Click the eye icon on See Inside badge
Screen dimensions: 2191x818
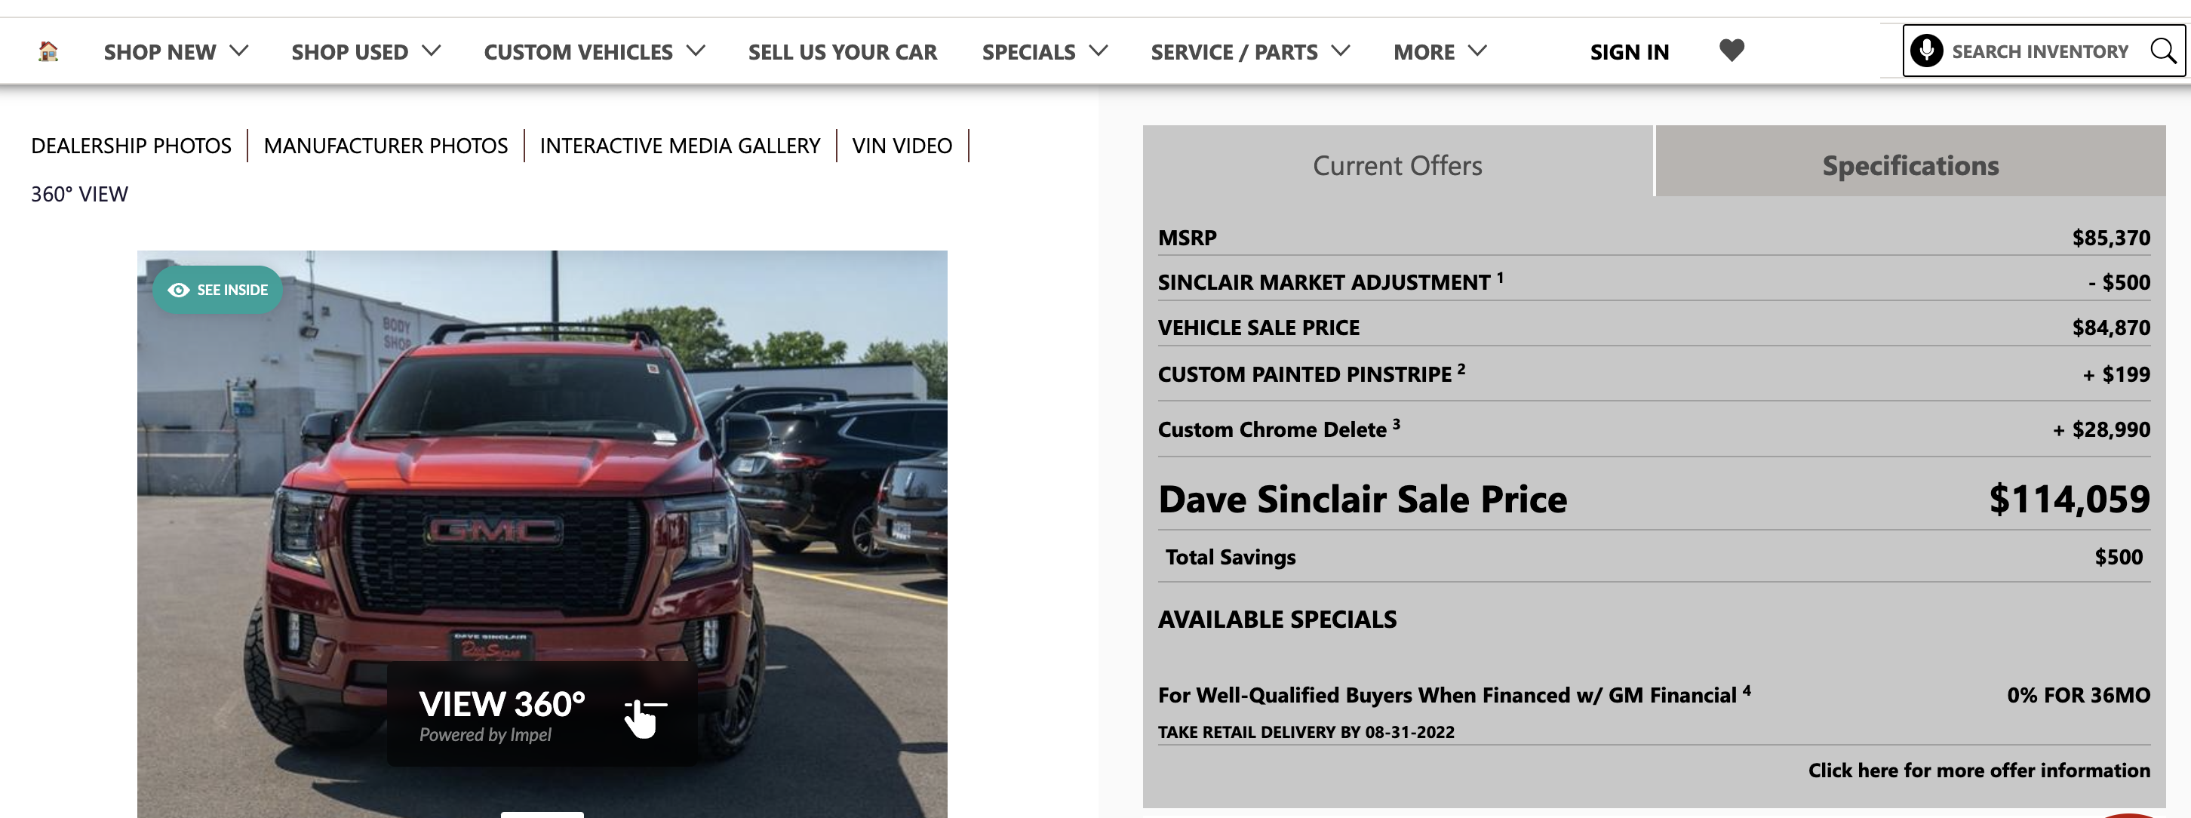click(x=179, y=290)
